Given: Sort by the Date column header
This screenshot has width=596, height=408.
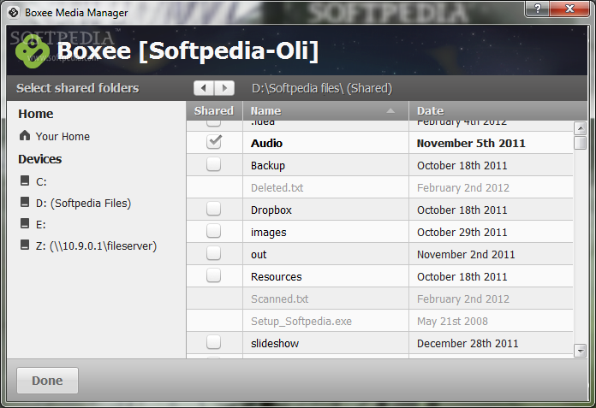Looking at the screenshot, I should pyautogui.click(x=498, y=111).
